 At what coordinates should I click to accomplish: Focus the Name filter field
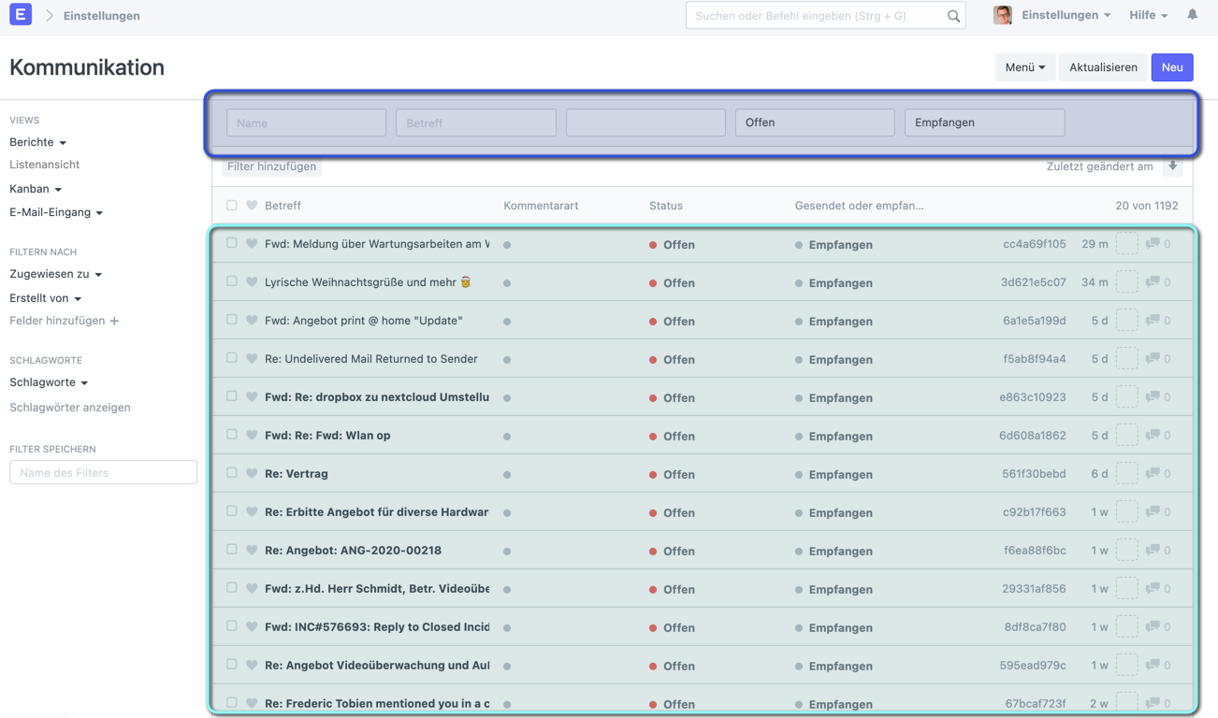pos(306,122)
